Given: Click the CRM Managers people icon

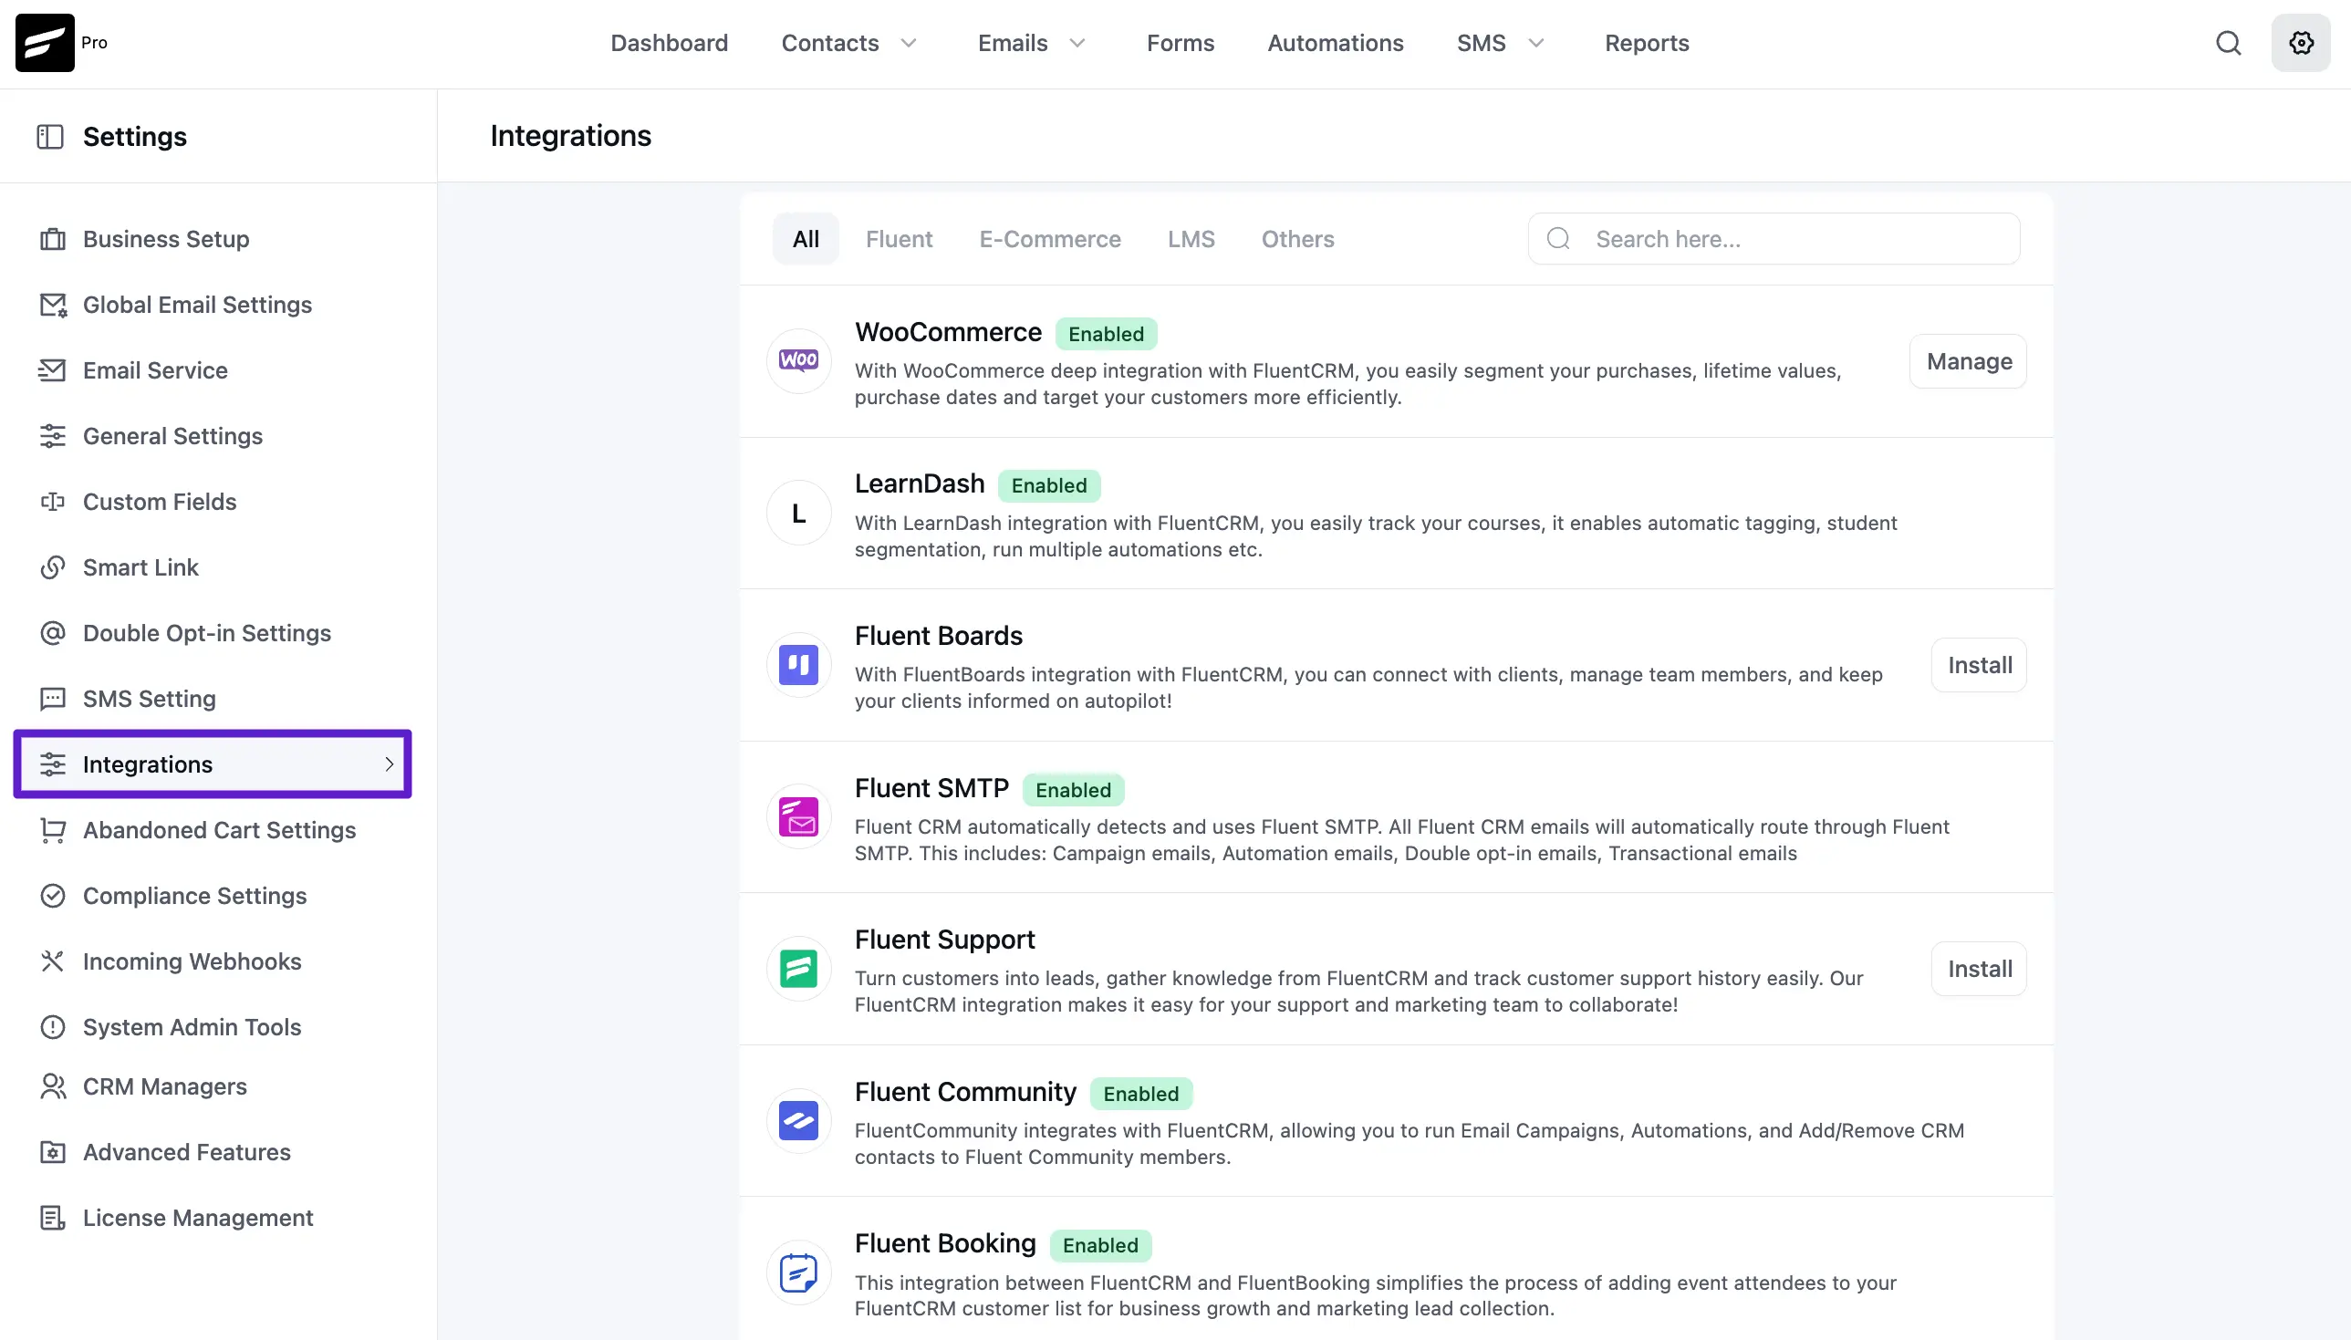Looking at the screenshot, I should 52,1087.
